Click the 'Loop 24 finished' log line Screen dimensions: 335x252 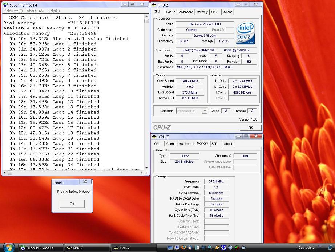coord(54,165)
